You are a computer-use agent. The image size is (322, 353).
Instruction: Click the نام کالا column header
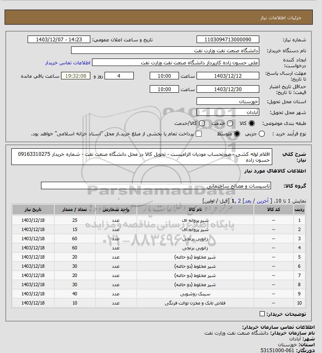coord(195,209)
